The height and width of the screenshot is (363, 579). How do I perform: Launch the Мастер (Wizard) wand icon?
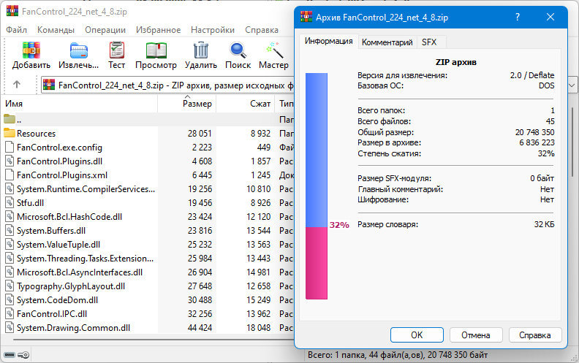pos(274,50)
